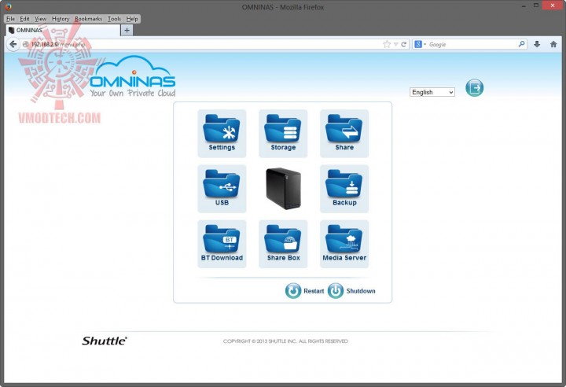The height and width of the screenshot is (387, 566).
Task: Open the Help menu
Action: click(x=132, y=19)
